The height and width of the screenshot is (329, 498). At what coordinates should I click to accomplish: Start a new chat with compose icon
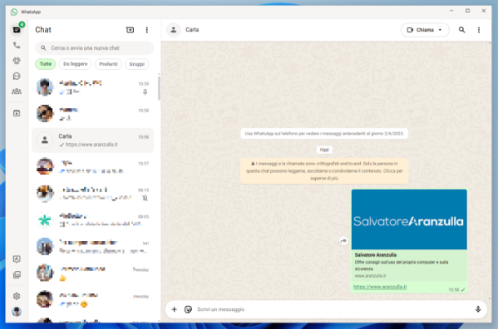click(130, 30)
